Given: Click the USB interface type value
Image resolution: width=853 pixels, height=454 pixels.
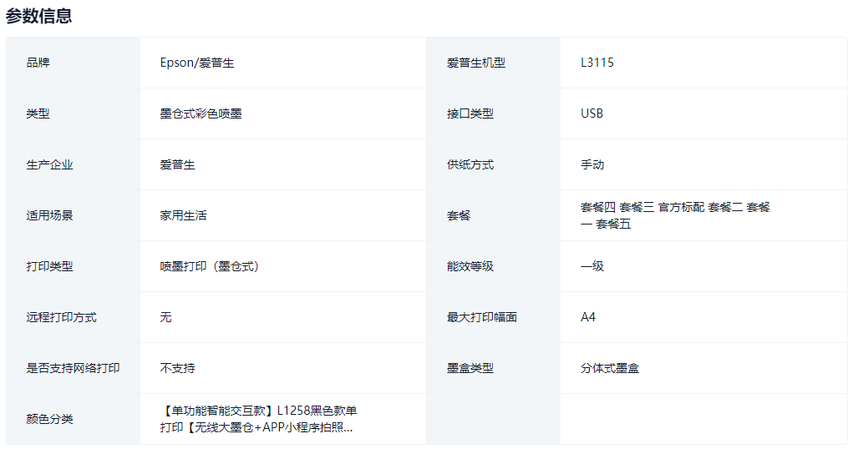Looking at the screenshot, I should (592, 113).
